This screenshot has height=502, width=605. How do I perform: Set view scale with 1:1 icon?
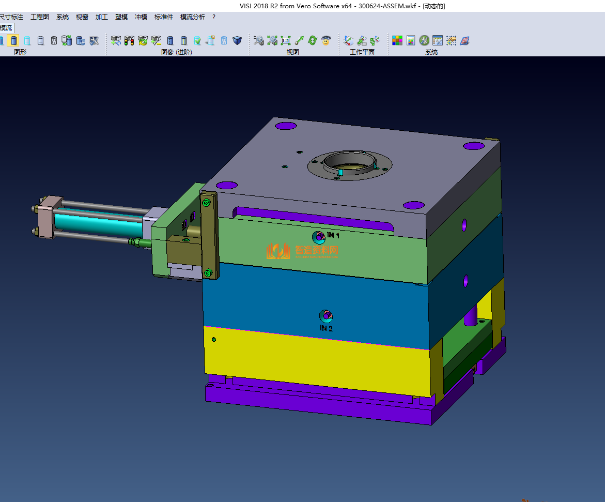coord(285,40)
